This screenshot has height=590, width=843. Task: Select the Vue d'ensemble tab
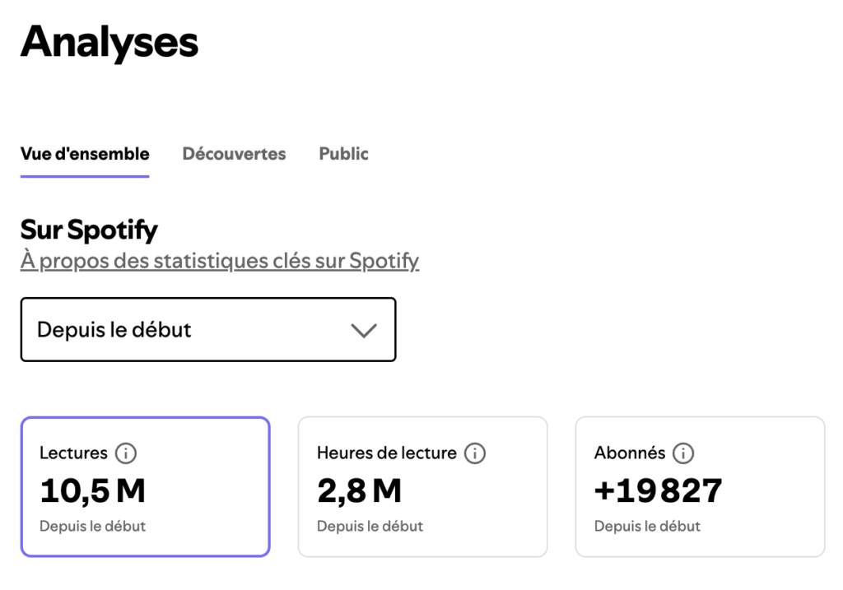[x=85, y=154]
